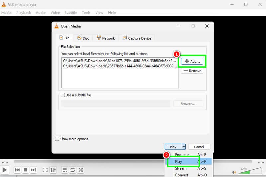Viewport: 266px width, 177px height.
Task: Open extended settings equalizer icon
Action: click(53, 170)
